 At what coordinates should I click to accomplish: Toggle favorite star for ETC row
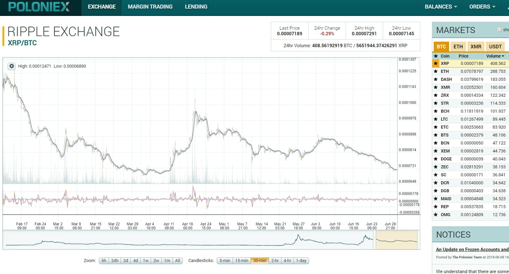436,127
